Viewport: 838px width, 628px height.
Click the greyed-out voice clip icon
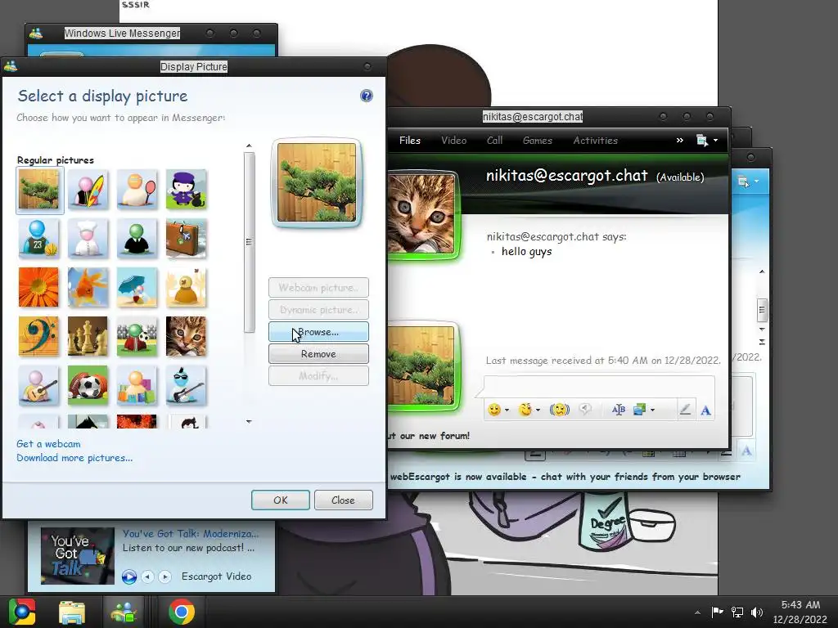[x=585, y=410]
